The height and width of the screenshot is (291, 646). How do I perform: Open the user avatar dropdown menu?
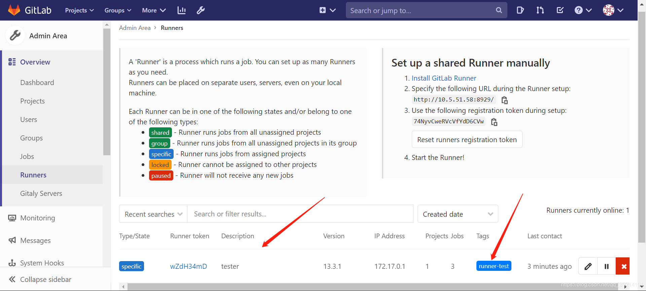pyautogui.click(x=613, y=10)
